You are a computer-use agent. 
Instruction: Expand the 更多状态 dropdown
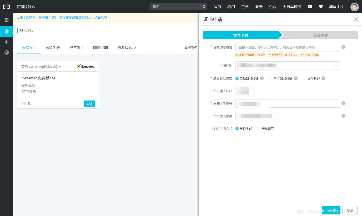[127, 48]
